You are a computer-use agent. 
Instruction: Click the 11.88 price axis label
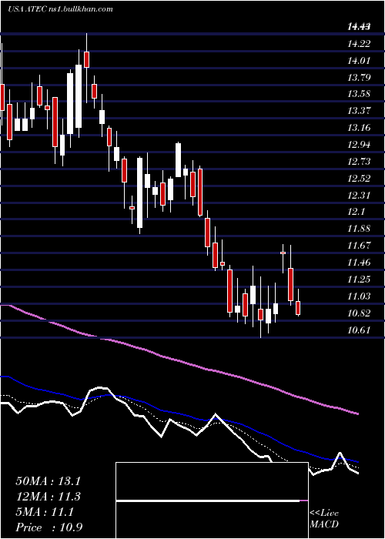pyautogui.click(x=359, y=229)
